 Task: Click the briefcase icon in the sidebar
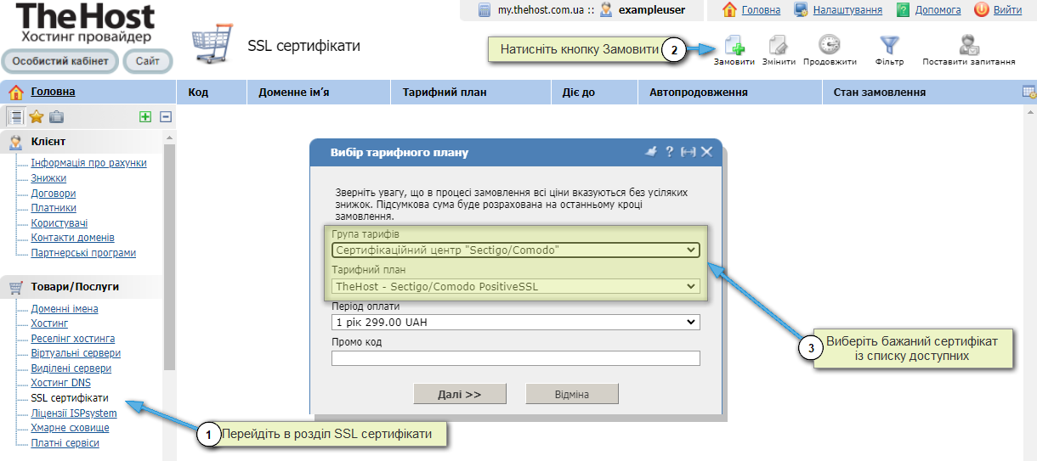56,117
